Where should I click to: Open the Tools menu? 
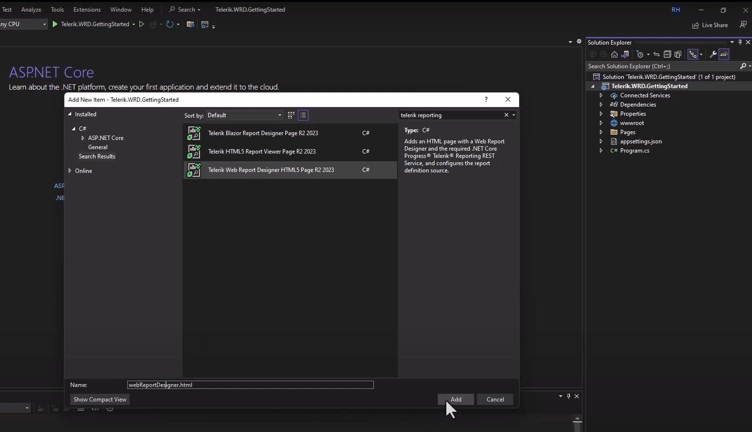[x=57, y=9]
